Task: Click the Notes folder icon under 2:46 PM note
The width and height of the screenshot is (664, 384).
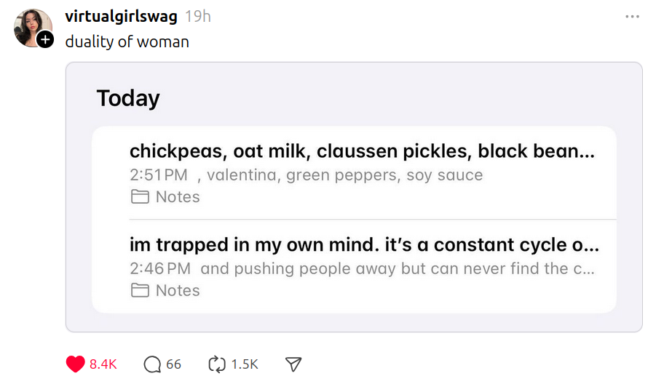Action: [138, 290]
